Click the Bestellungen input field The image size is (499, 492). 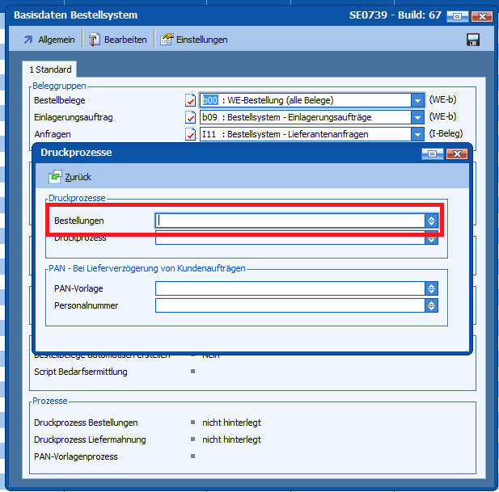(x=290, y=221)
